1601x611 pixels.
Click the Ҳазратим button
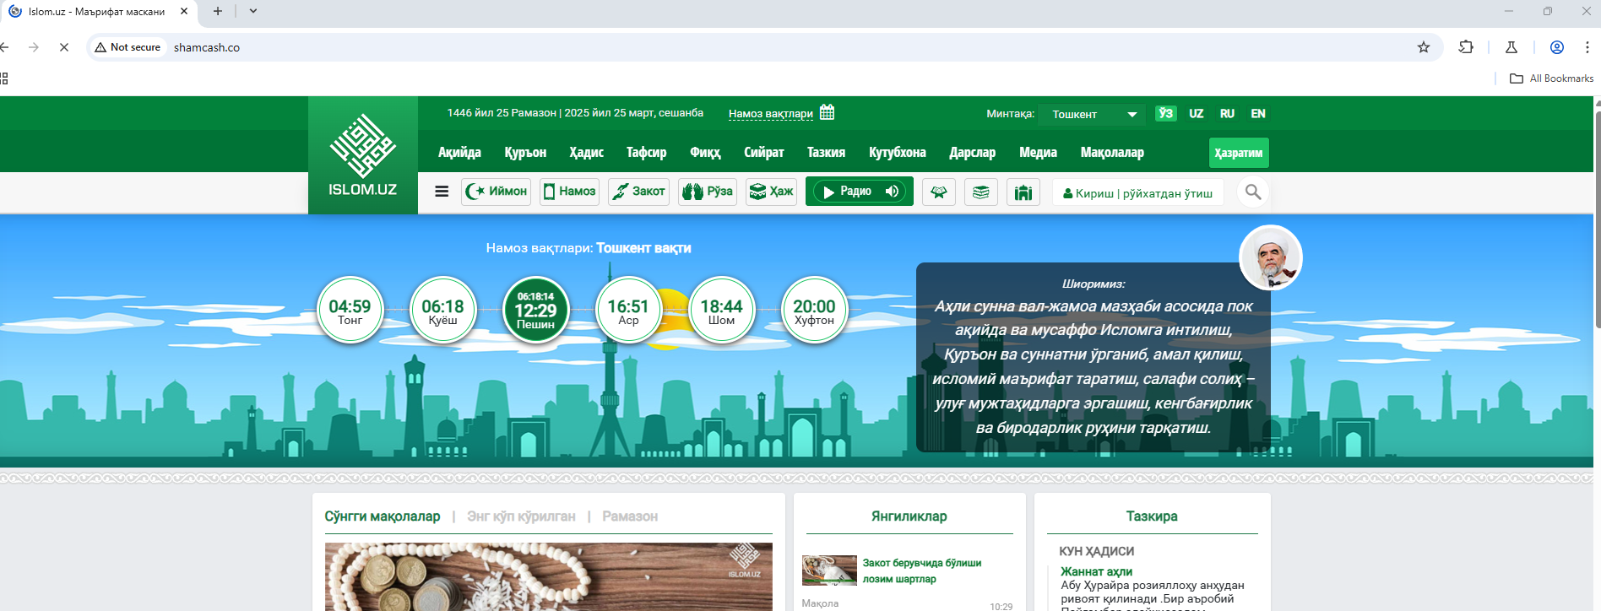[1239, 153]
